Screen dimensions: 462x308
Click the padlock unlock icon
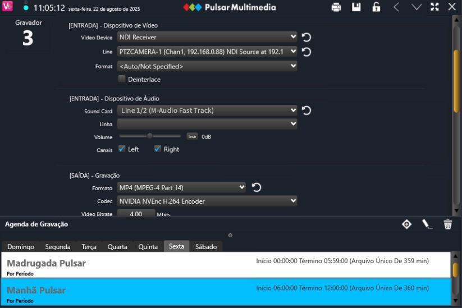pos(376,7)
